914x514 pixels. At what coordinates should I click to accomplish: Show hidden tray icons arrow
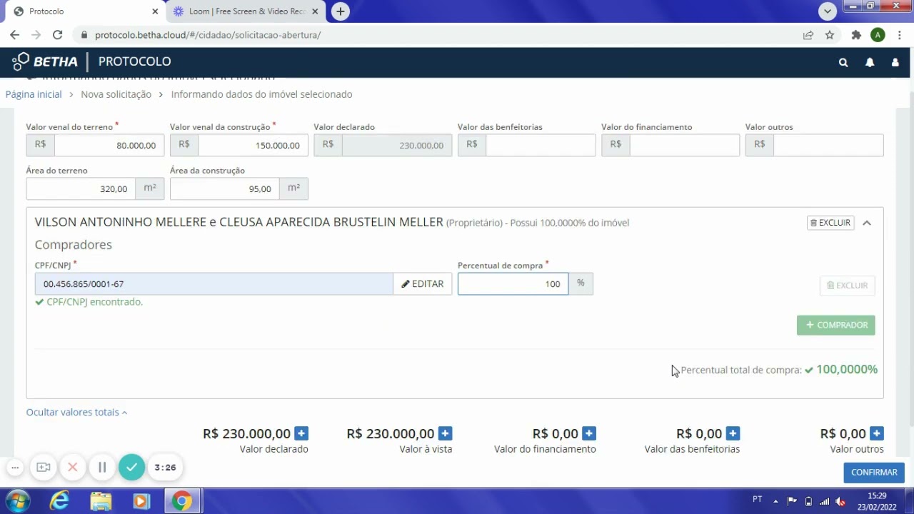point(776,500)
